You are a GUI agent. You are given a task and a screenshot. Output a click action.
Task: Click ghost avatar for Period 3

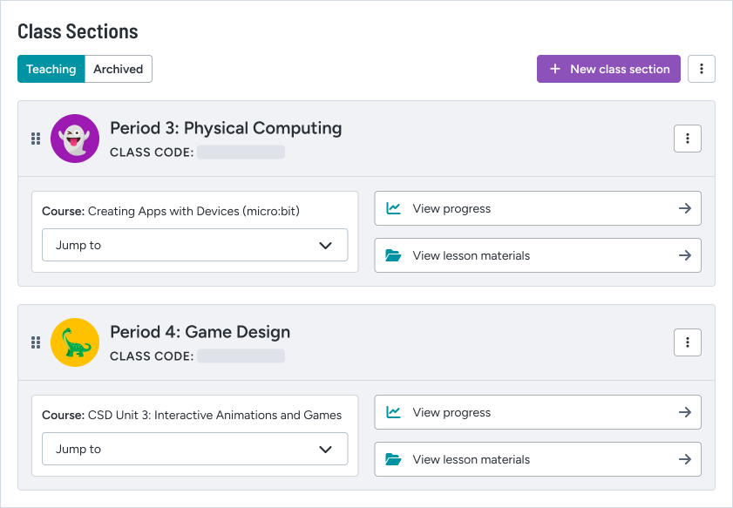pos(75,139)
